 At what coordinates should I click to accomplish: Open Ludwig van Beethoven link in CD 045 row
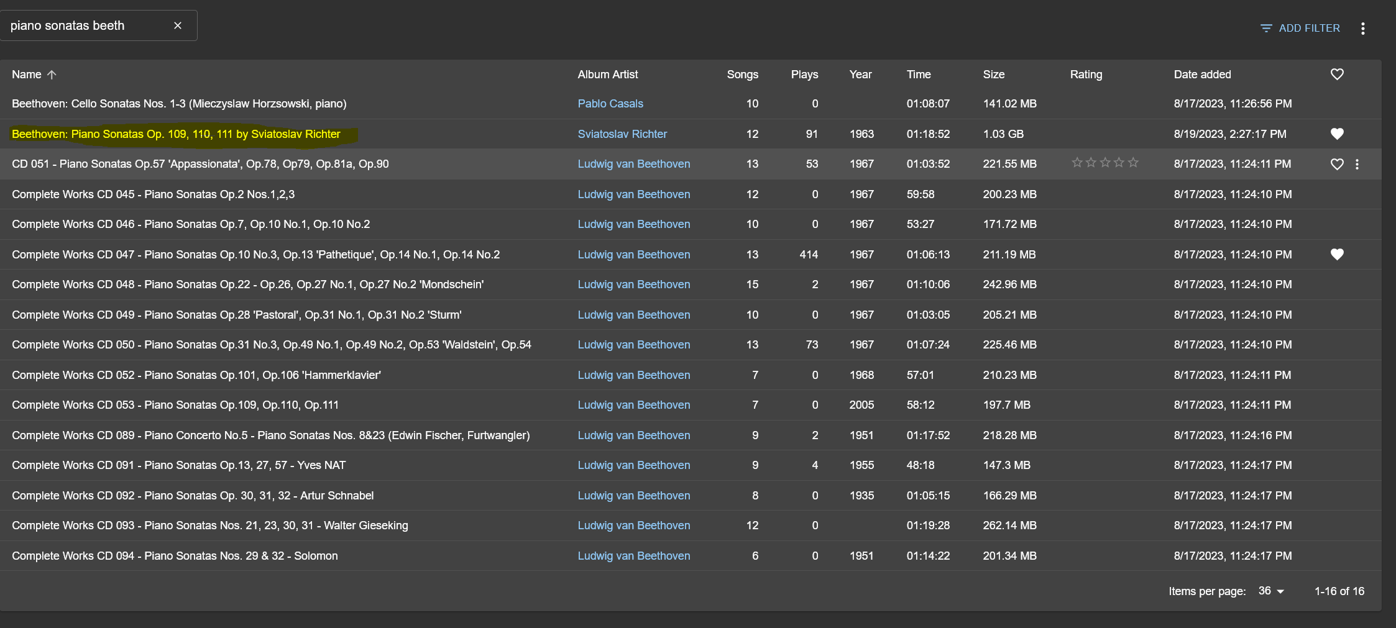634,194
